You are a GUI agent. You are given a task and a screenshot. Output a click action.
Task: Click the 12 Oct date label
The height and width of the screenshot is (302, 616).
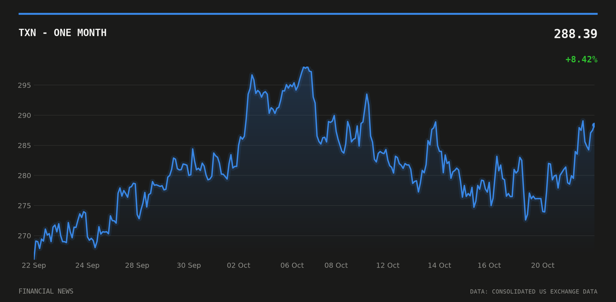click(388, 265)
